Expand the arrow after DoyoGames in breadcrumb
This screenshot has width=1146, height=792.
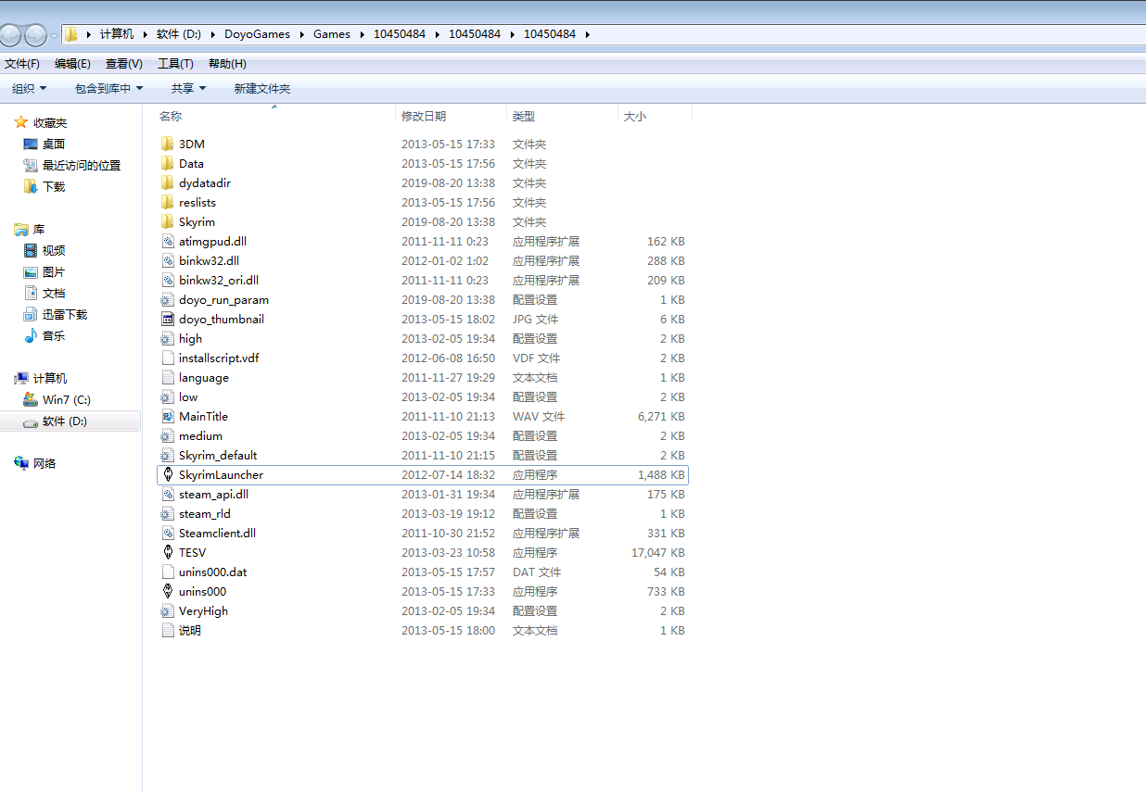[302, 34]
